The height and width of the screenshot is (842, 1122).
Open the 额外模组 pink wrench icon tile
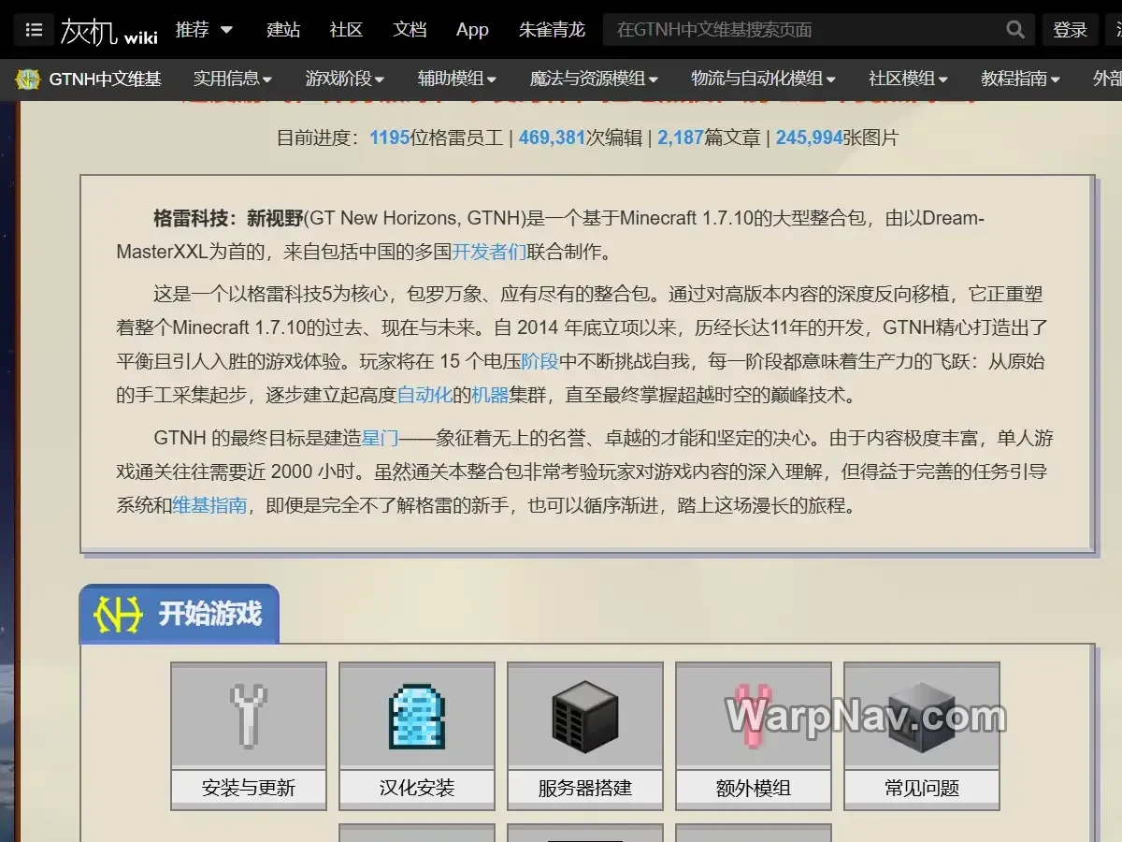click(754, 715)
